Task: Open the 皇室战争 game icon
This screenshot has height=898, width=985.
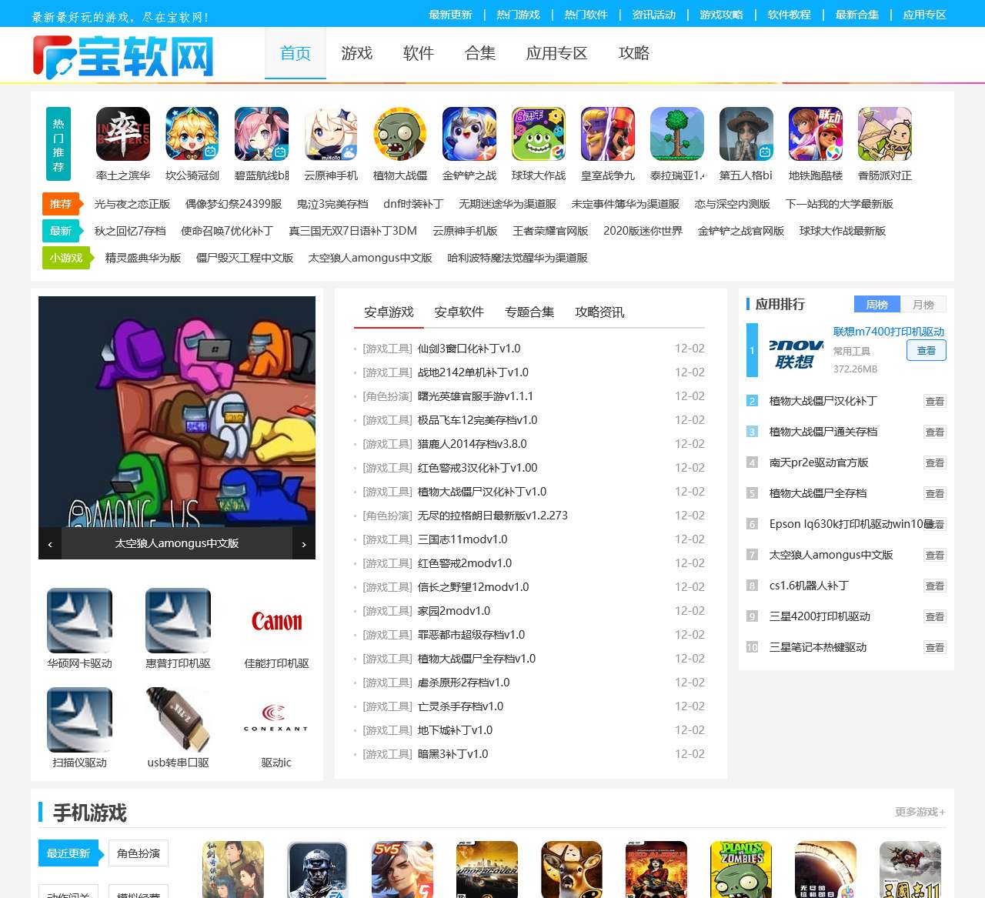Action: (608, 134)
